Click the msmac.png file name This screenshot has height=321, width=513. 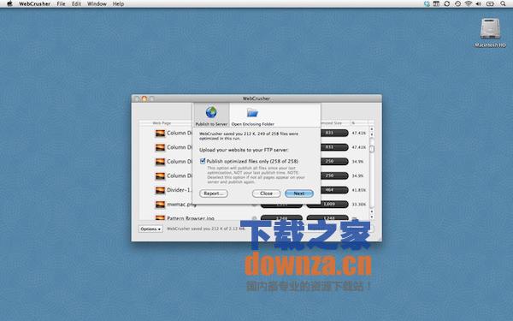(x=181, y=205)
